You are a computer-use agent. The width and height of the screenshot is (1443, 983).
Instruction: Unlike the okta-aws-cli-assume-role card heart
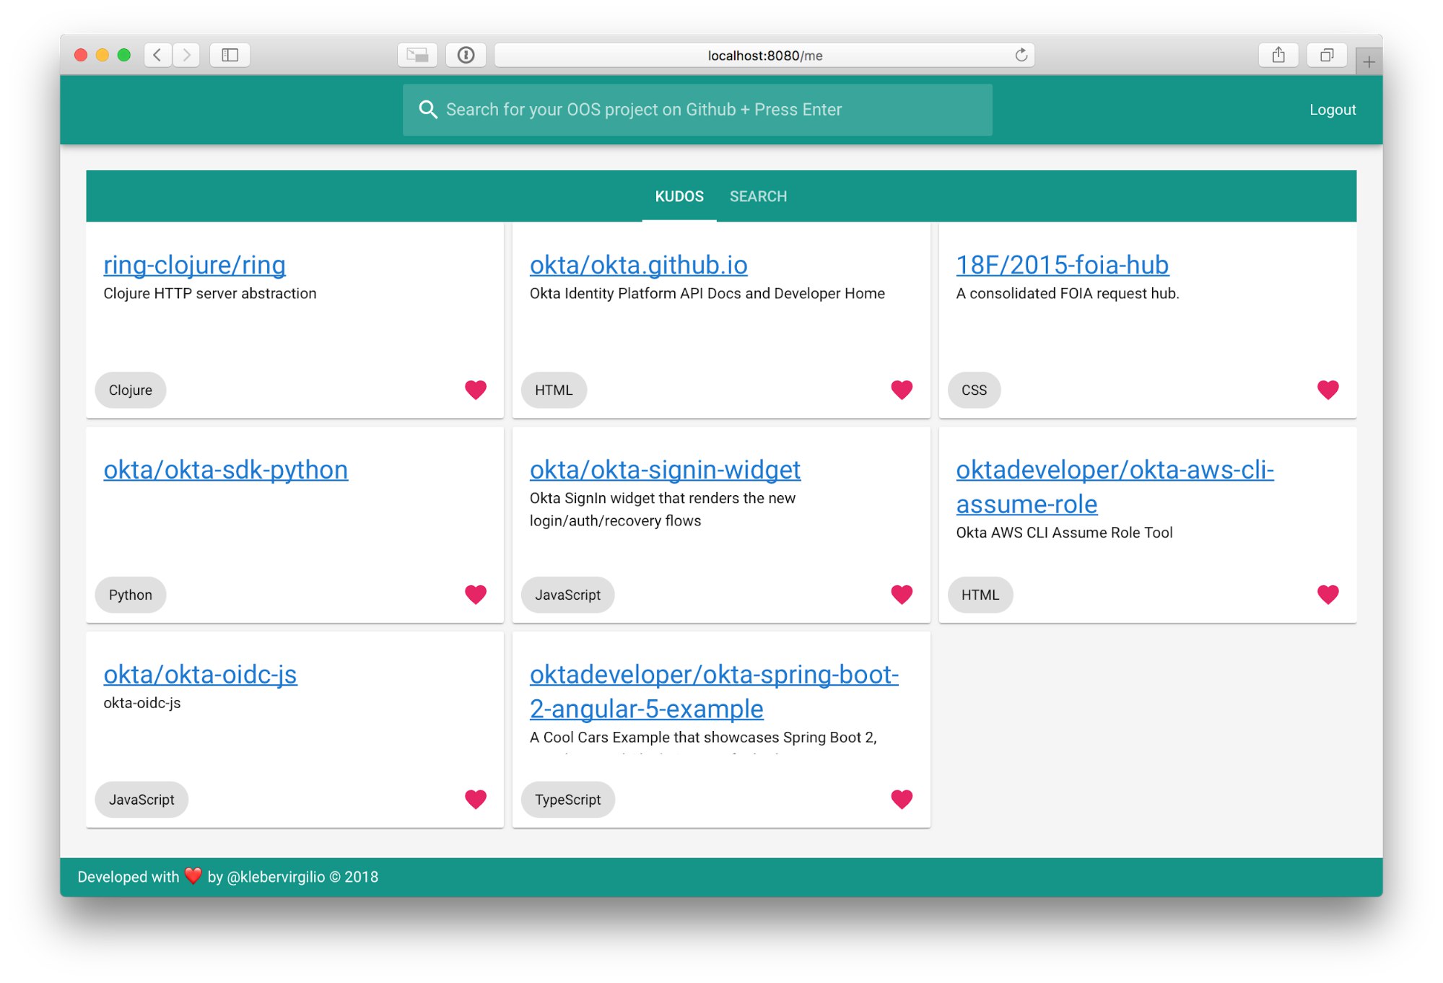click(x=1328, y=595)
